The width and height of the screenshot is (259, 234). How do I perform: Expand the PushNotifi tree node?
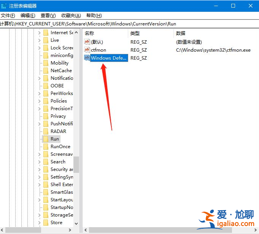pyautogui.click(x=39, y=124)
